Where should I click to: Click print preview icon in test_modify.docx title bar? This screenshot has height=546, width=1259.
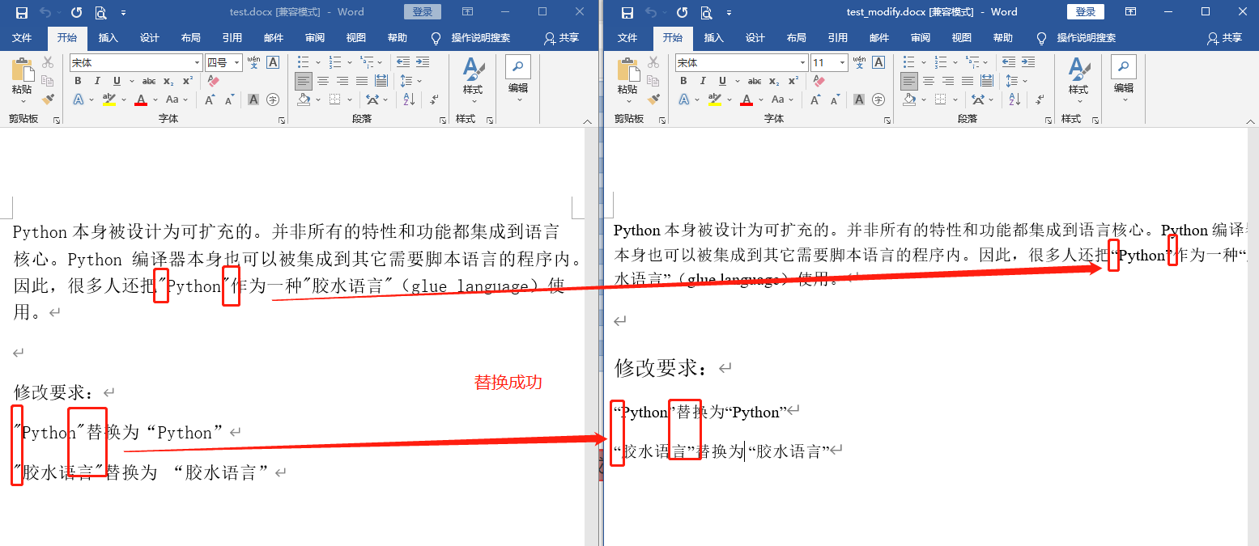[706, 12]
